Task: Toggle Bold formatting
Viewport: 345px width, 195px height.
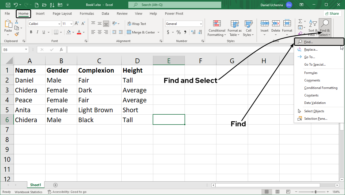Action: click(31, 32)
